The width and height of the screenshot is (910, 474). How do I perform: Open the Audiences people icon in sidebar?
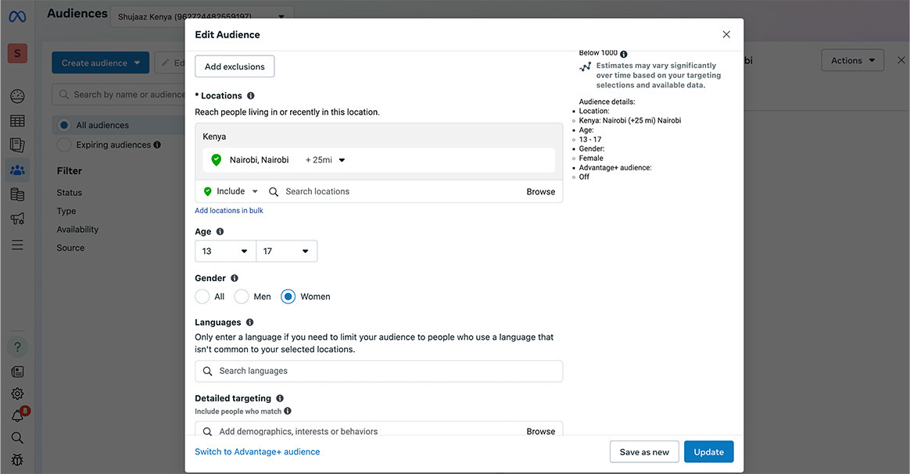(17, 169)
